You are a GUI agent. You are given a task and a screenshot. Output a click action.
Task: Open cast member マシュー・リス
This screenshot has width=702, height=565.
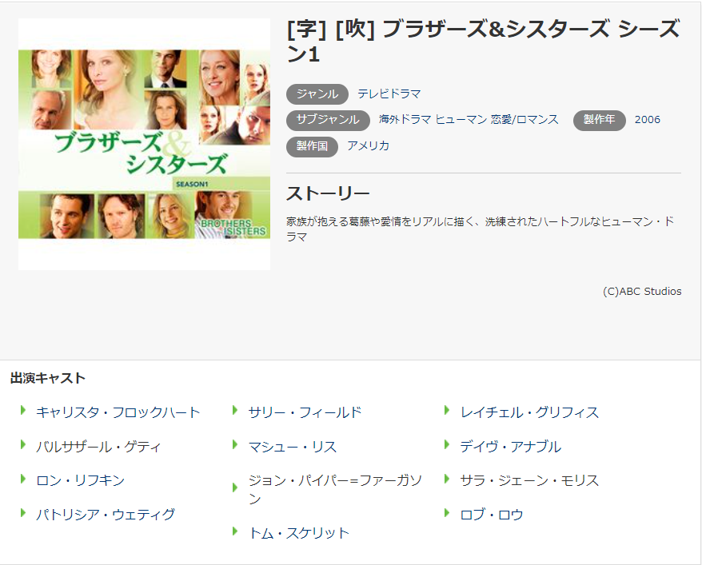(x=293, y=447)
